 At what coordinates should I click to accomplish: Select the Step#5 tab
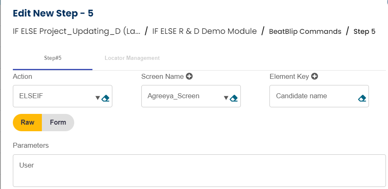click(x=53, y=58)
